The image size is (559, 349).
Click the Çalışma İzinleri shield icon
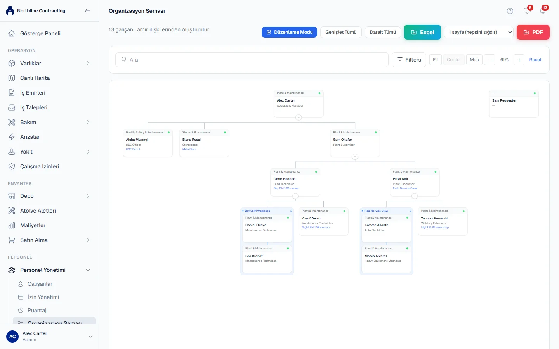pos(12,166)
